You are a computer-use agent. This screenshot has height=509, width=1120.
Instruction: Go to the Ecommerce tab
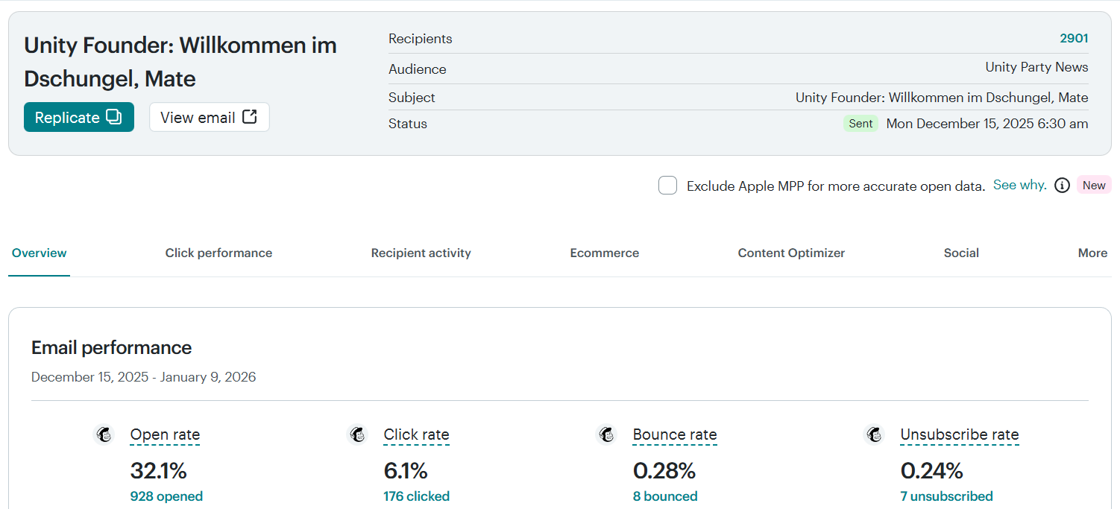(605, 253)
